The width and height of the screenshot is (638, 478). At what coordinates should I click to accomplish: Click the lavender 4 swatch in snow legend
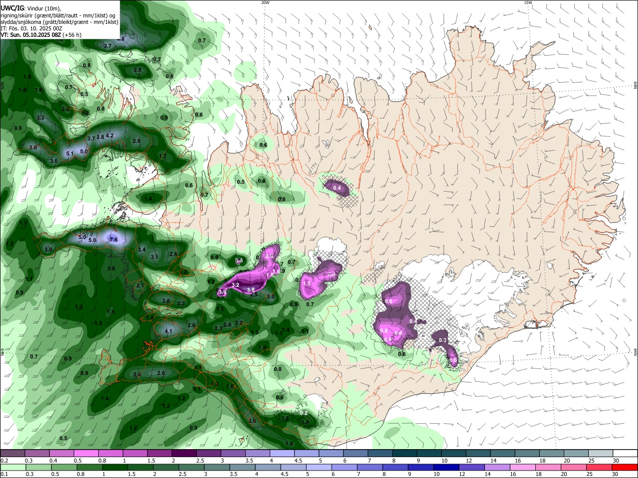pyautogui.click(x=282, y=453)
